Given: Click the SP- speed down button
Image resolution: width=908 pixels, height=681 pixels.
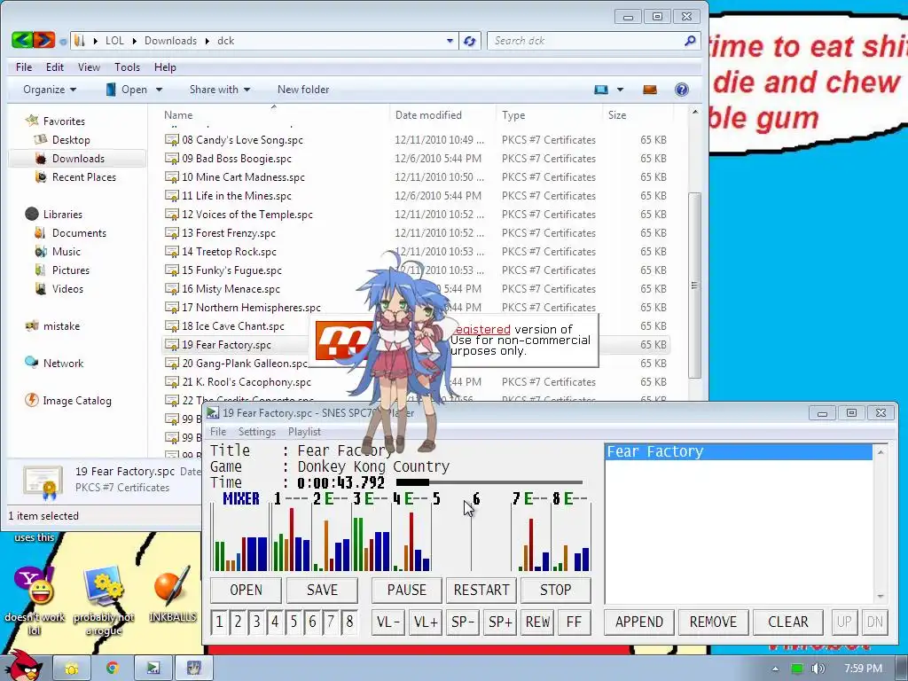Looking at the screenshot, I should point(463,622).
